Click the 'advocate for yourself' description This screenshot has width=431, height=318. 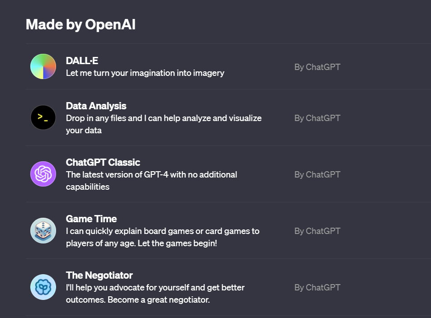(155, 294)
